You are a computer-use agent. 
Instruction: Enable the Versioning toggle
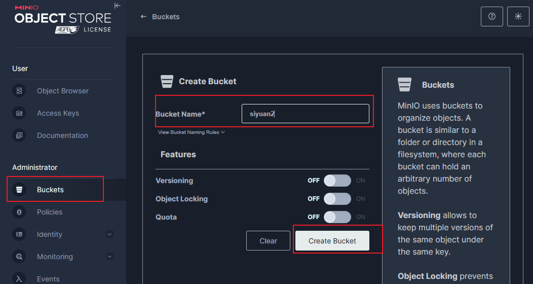click(337, 181)
